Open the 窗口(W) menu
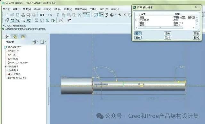Image resolution: width=205 pixels, height=124 pixels. (x=104, y=9)
